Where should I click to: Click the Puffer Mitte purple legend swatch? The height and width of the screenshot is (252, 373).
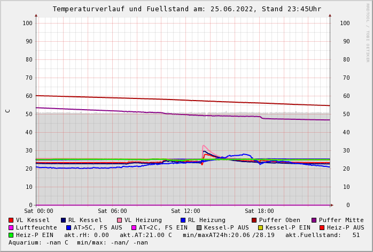coord(314,220)
